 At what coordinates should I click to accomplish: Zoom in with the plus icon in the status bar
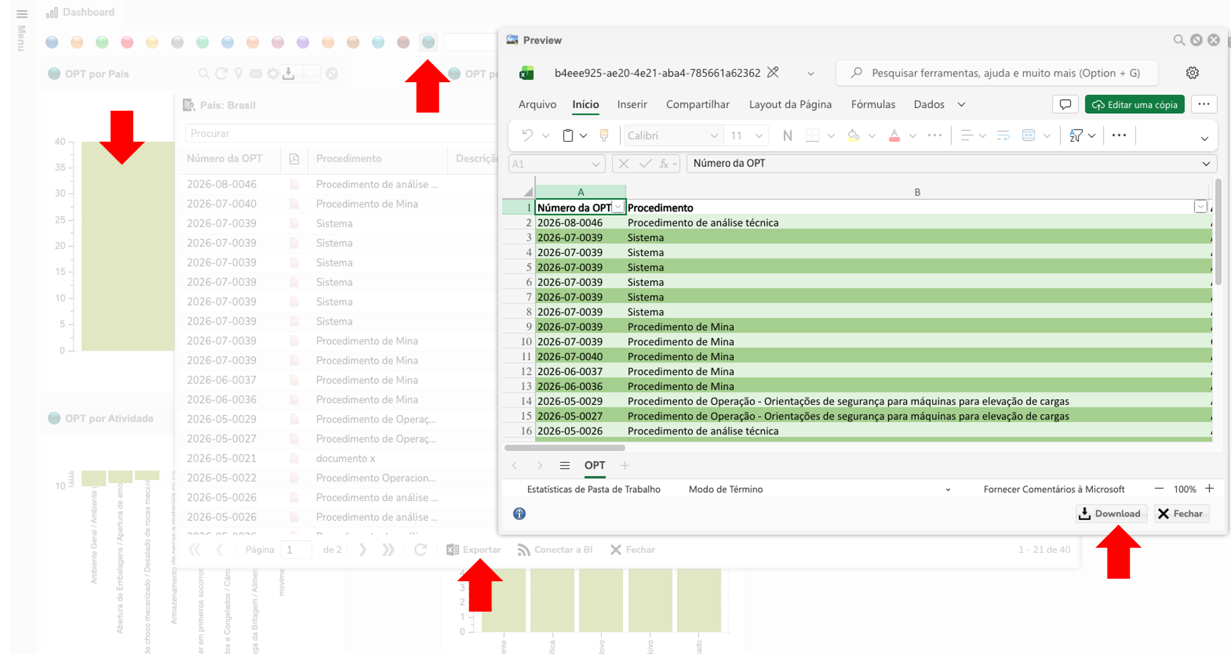coord(1209,488)
